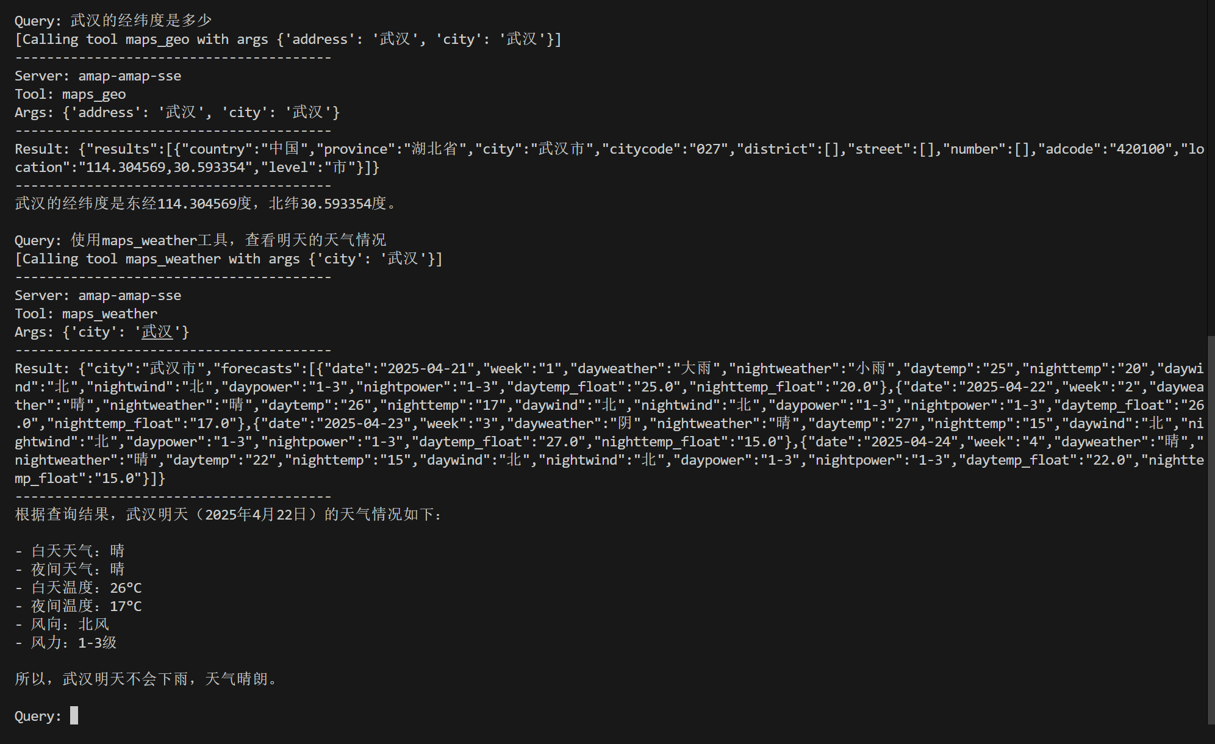Click the location 114.304569,30.593354 value
Image resolution: width=1215 pixels, height=744 pixels.
165,167
